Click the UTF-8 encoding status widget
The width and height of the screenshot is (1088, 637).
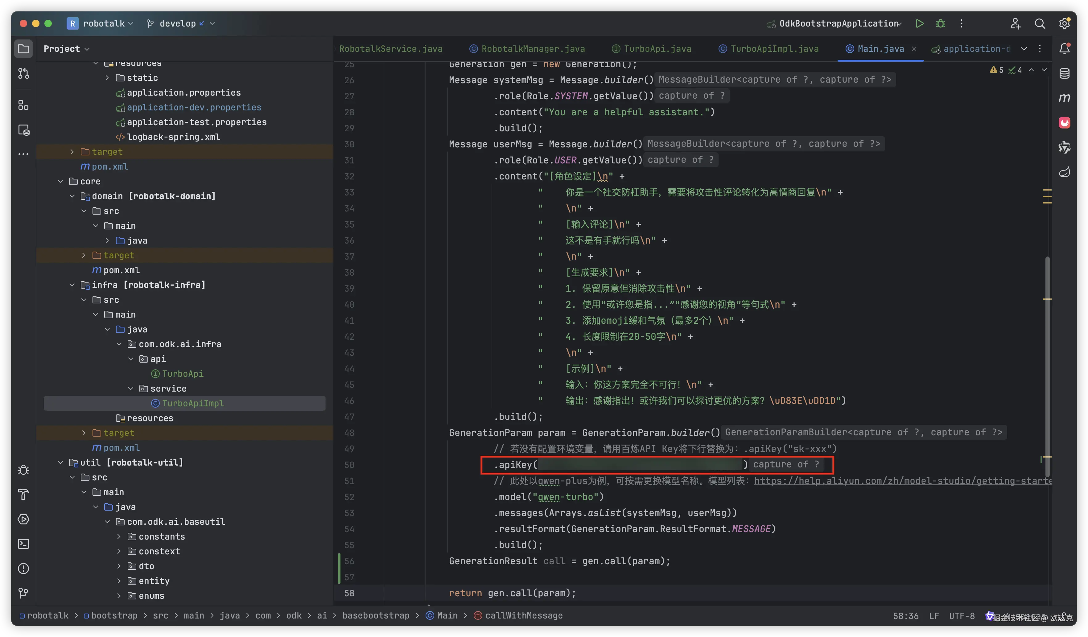pos(962,616)
